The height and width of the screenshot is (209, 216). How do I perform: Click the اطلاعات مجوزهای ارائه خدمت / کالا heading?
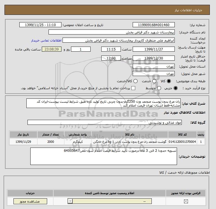click(x=185, y=173)
